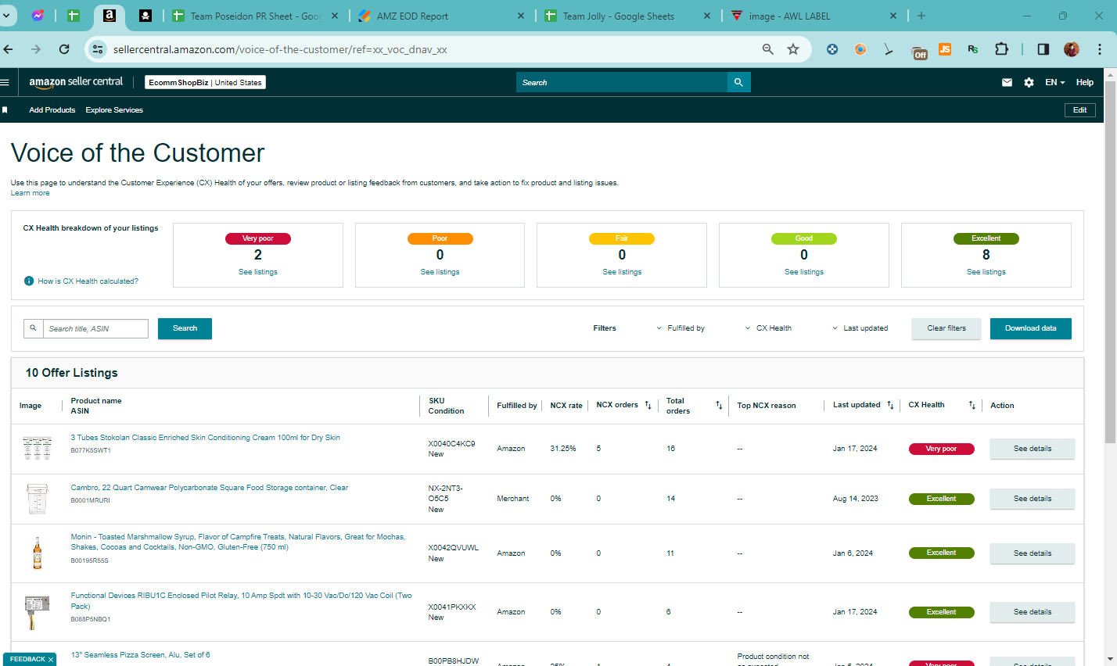
Task: Expand the Fulfilled by filter
Action: [681, 328]
